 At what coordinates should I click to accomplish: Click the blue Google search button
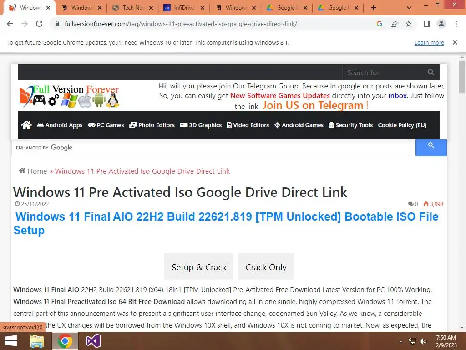click(431, 148)
